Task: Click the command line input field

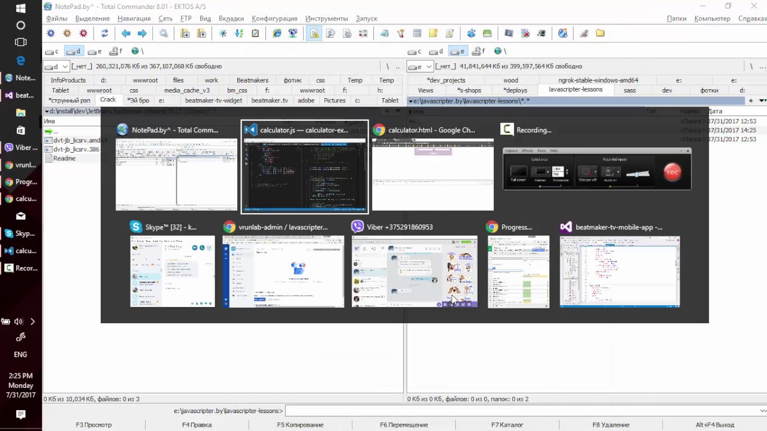Action: point(521,411)
